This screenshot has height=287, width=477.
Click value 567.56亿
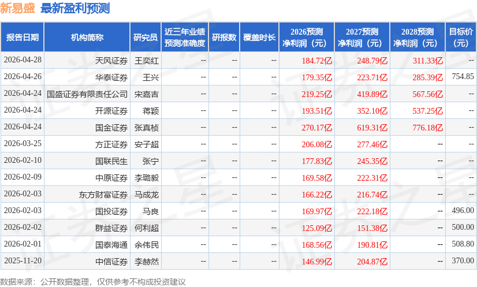pos(427,94)
